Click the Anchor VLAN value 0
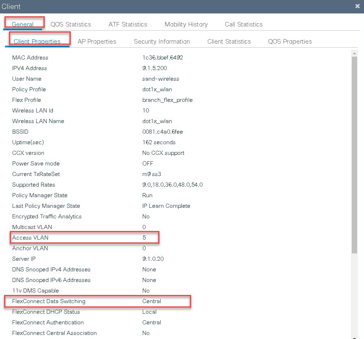Viewport: 364px width, 339px height. [144, 248]
